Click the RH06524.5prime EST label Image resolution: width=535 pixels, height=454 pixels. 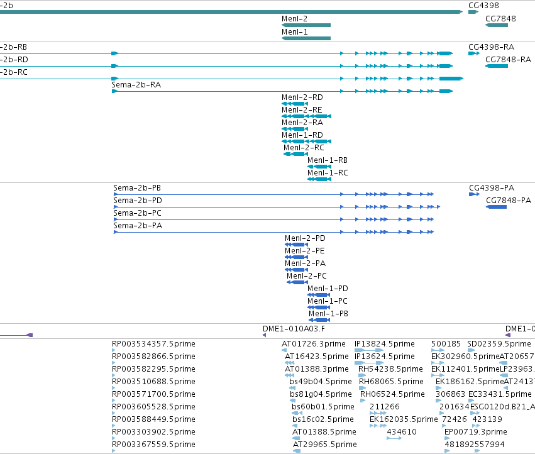point(392,394)
